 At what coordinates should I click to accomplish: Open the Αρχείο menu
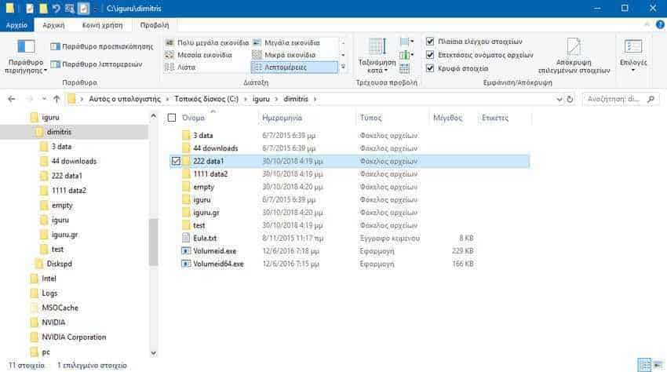click(x=16, y=25)
